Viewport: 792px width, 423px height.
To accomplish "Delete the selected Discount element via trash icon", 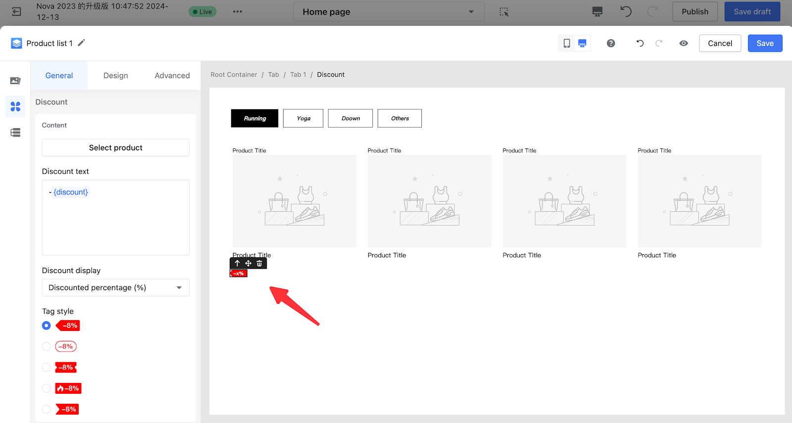I will tap(259, 263).
